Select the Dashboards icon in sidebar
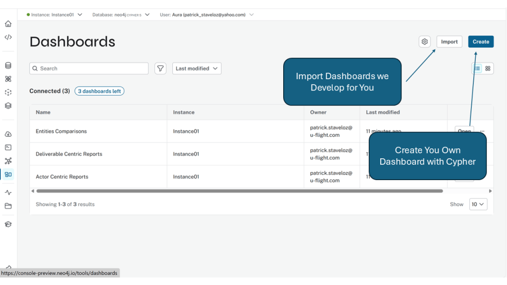 click(8, 174)
